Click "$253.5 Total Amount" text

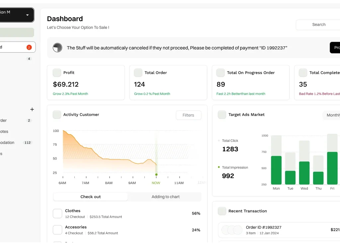click(106, 217)
